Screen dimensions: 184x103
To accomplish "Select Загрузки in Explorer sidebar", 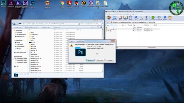I will click(x=18, y=32).
